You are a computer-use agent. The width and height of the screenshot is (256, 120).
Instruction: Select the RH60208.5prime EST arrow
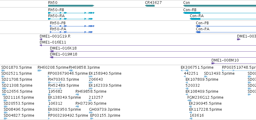point(39,70)
